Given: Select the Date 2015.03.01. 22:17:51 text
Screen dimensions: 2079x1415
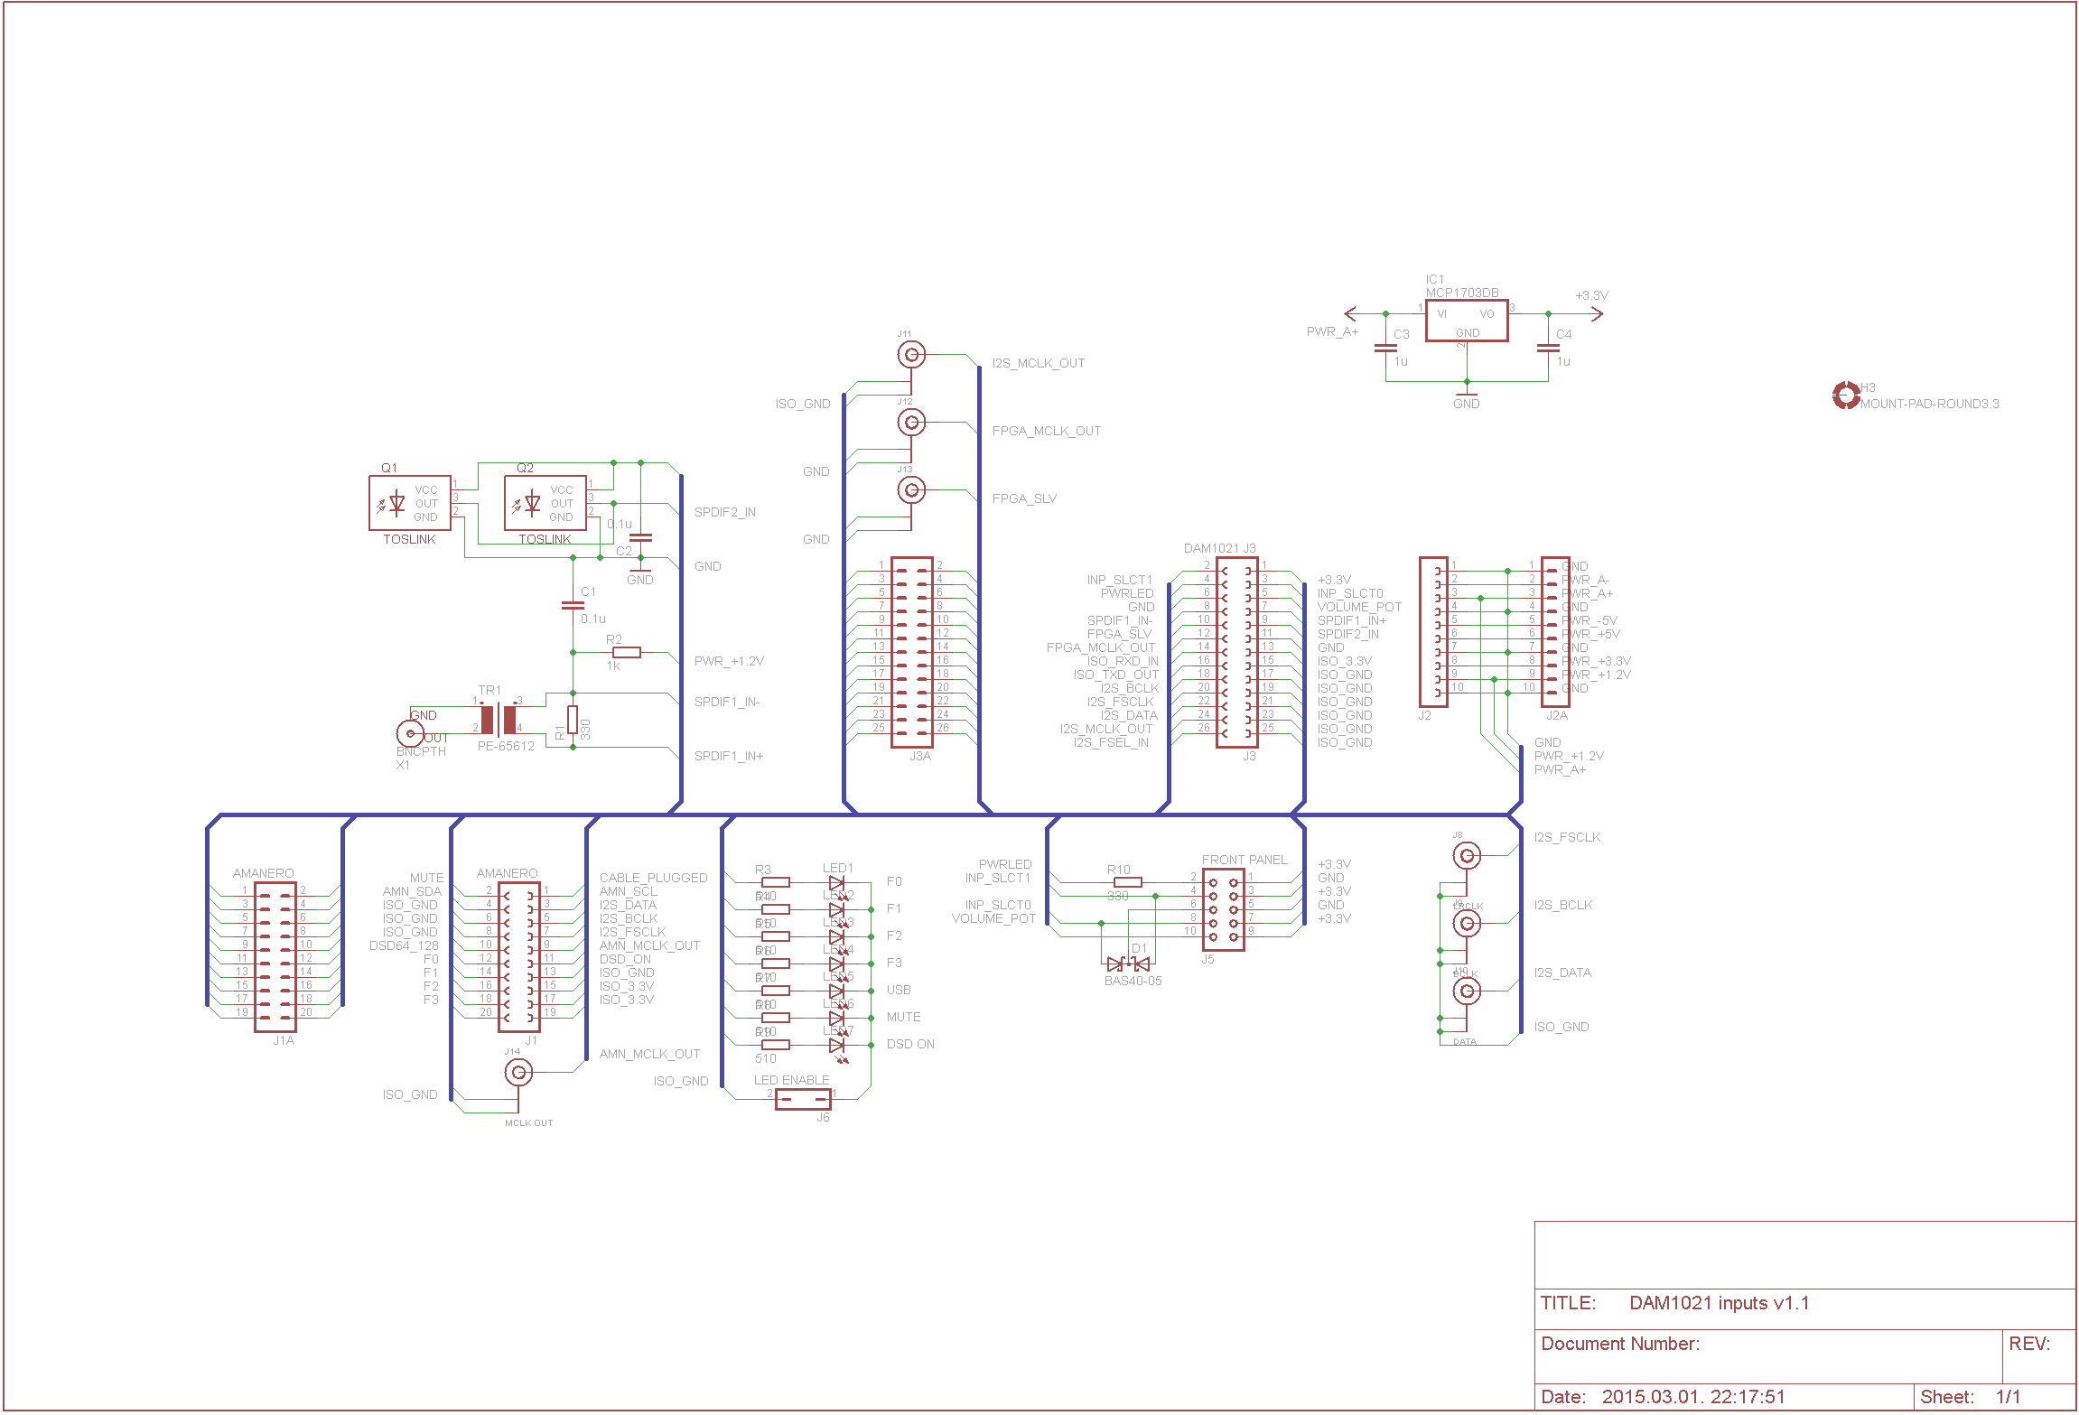Looking at the screenshot, I should click(1663, 1397).
